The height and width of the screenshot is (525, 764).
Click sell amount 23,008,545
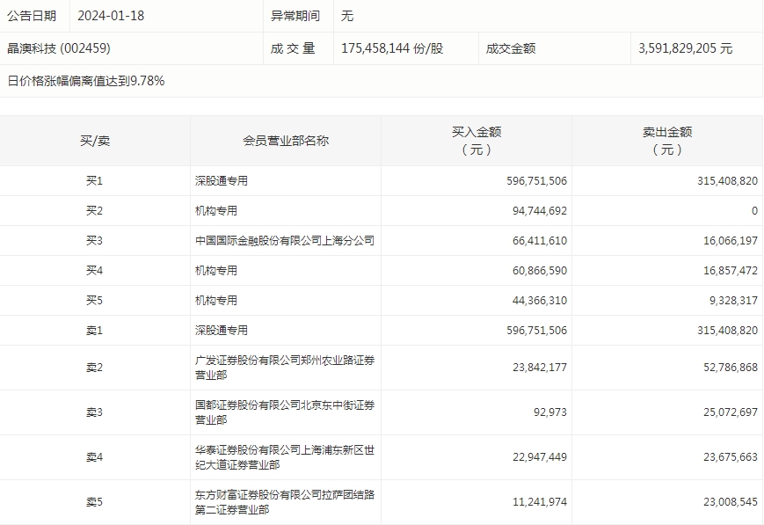(731, 502)
